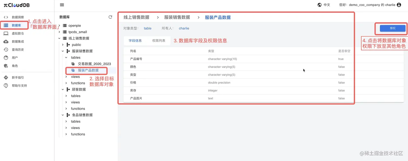The image size is (408, 161).
Task: Click the 是否非空 column header
Action: coord(344,51)
